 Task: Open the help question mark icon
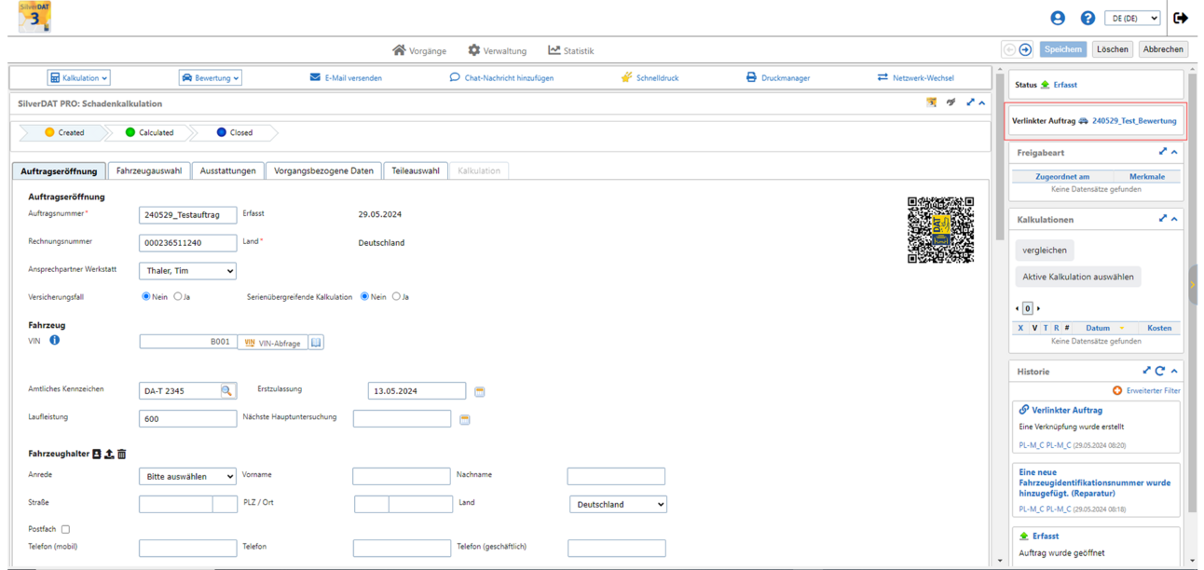tap(1088, 18)
